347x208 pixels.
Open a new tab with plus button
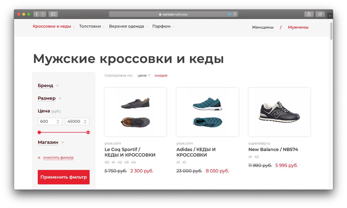point(330,16)
